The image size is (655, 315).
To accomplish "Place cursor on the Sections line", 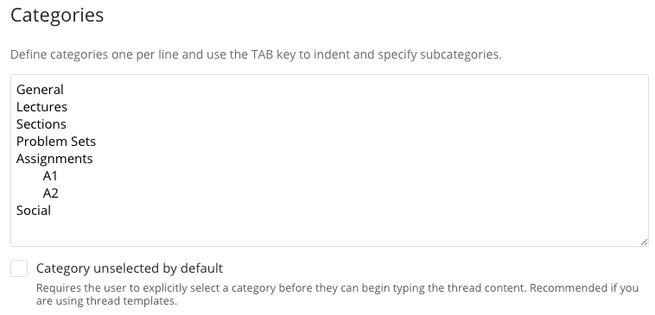I will pyautogui.click(x=41, y=124).
